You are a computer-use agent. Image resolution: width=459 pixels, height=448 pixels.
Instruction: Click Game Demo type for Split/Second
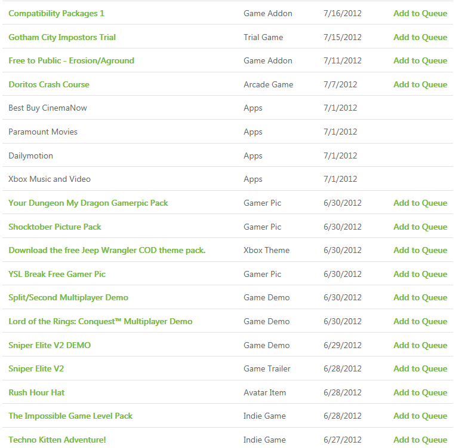pos(266,297)
